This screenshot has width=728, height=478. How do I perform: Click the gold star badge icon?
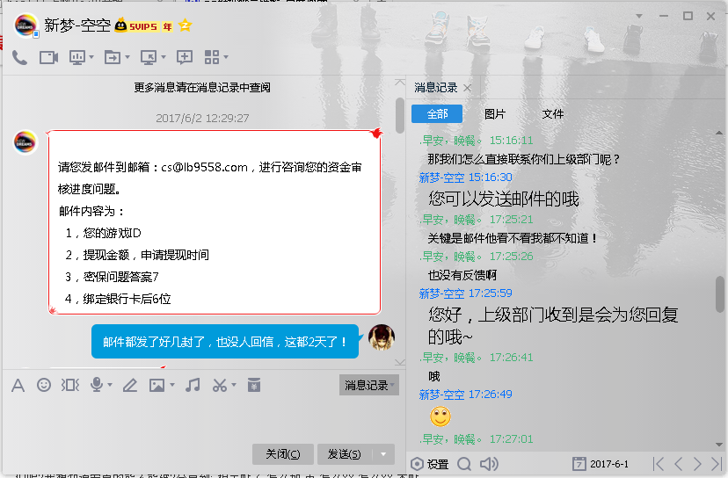point(185,25)
